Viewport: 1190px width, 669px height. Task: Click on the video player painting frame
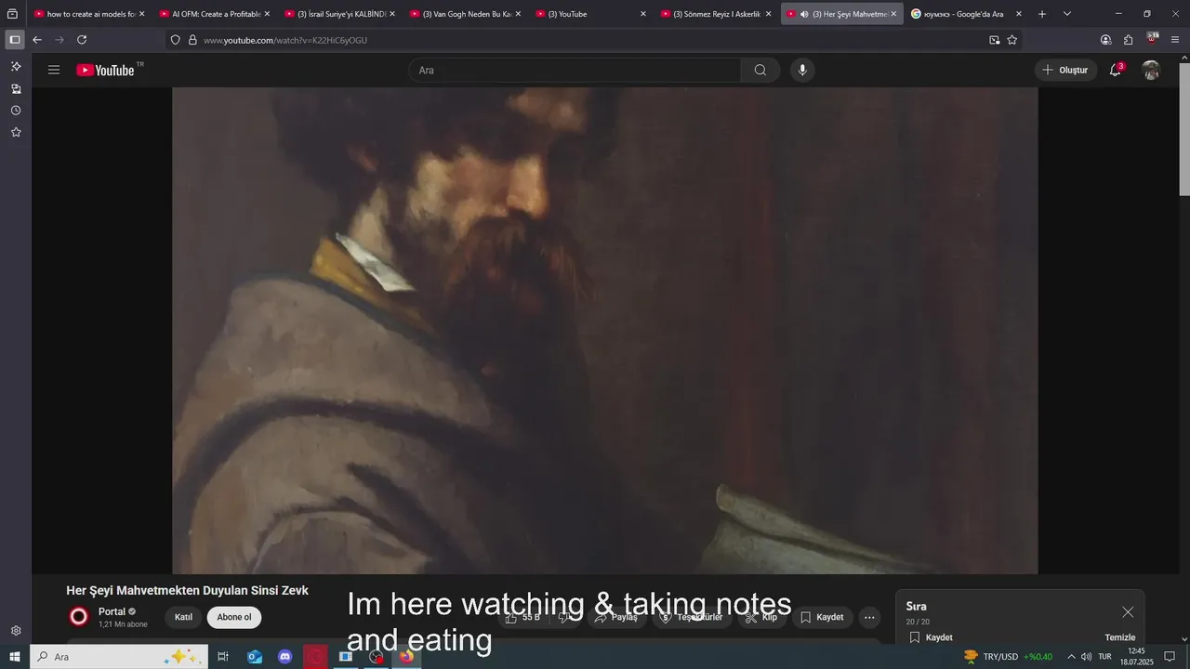tap(604, 331)
